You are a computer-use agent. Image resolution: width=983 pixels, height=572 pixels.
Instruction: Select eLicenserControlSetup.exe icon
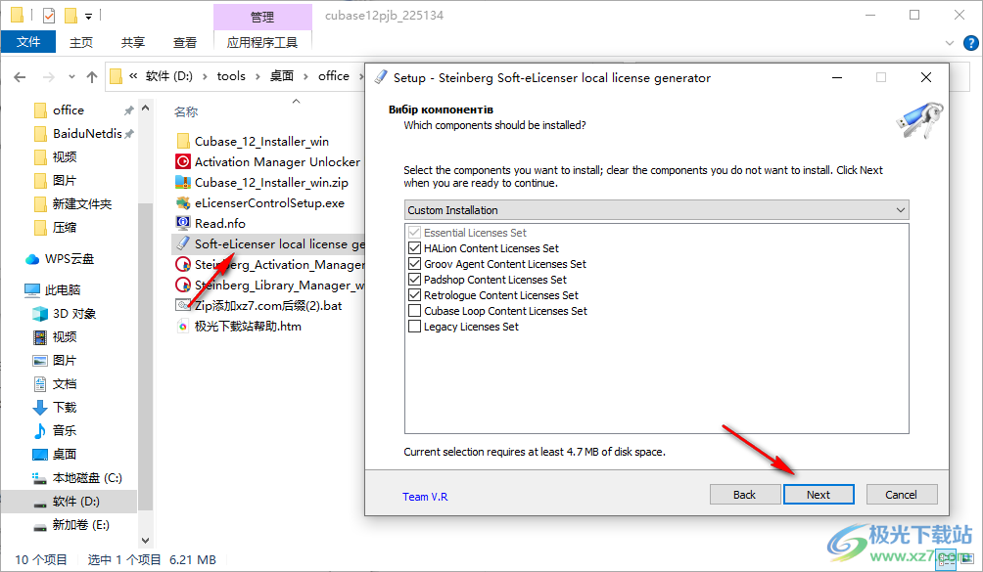(x=183, y=202)
